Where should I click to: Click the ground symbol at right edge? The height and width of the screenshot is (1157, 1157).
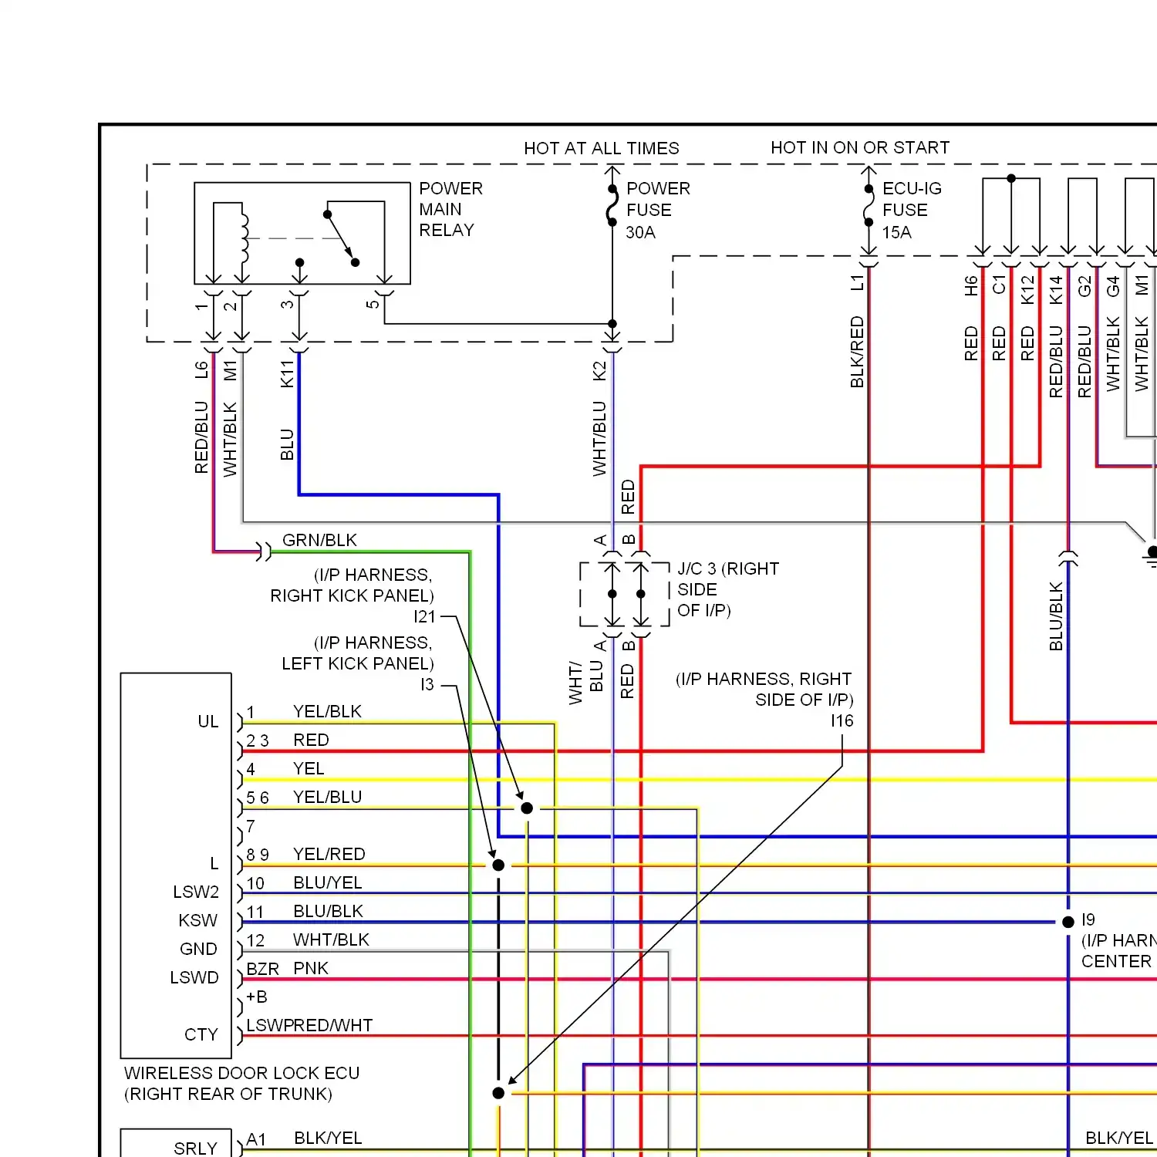click(1151, 556)
